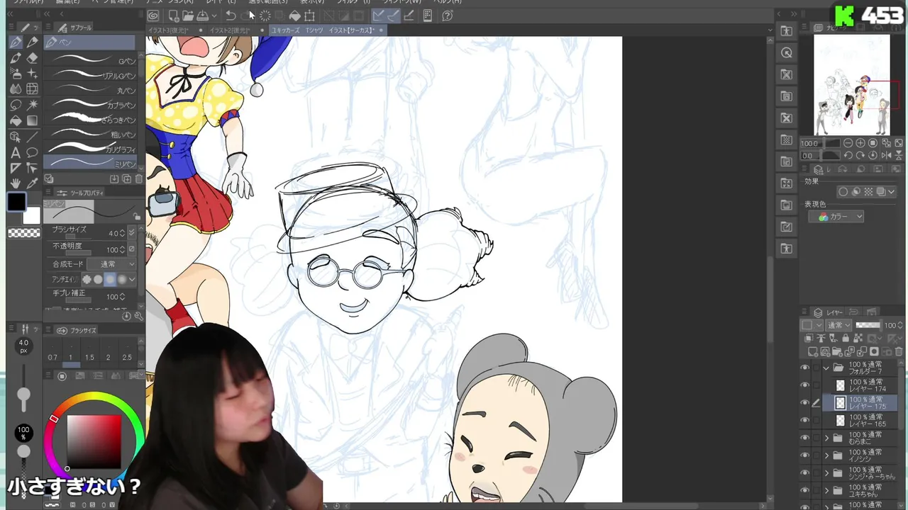Select the Eraser tool
The image size is (908, 510).
[32, 58]
